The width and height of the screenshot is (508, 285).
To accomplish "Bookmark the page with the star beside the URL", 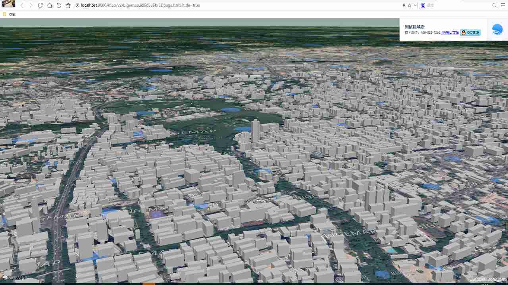I will (68, 6).
